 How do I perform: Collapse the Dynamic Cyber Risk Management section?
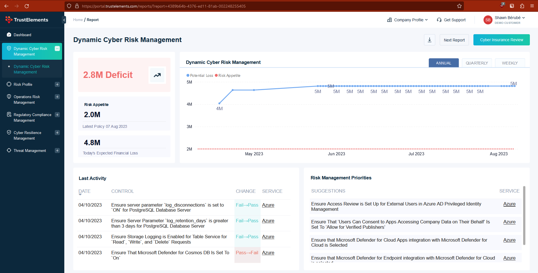point(57,48)
